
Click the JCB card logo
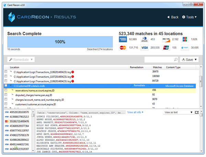tap(185, 39)
